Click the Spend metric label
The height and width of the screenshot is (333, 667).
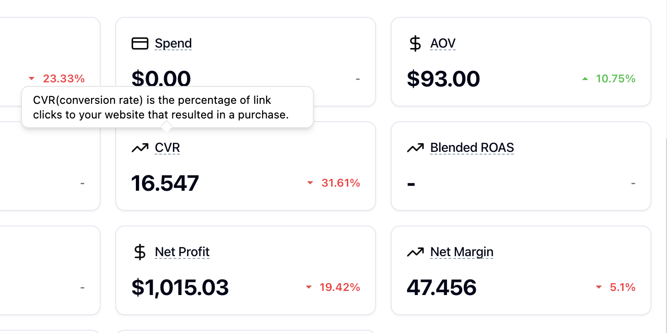173,43
